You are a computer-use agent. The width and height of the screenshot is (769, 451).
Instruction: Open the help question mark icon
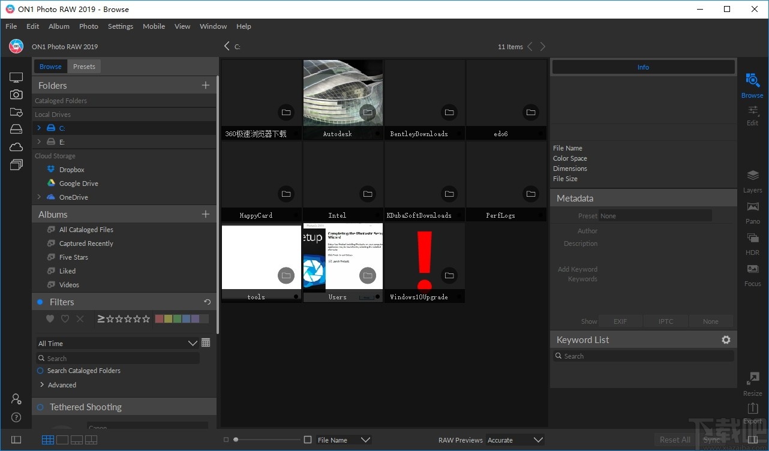[16, 417]
